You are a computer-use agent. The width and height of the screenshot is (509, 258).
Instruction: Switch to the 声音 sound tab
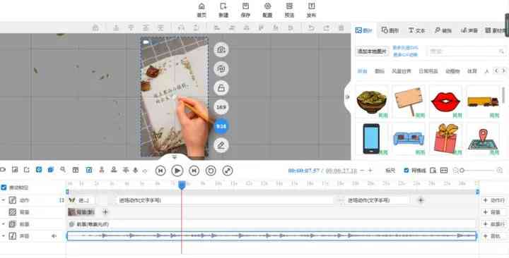click(469, 30)
